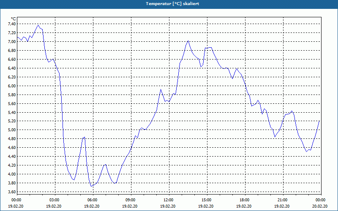The width and height of the screenshot is (338, 211).
Task: Select the 4,60 y-axis label
Action: (x=12, y=147)
